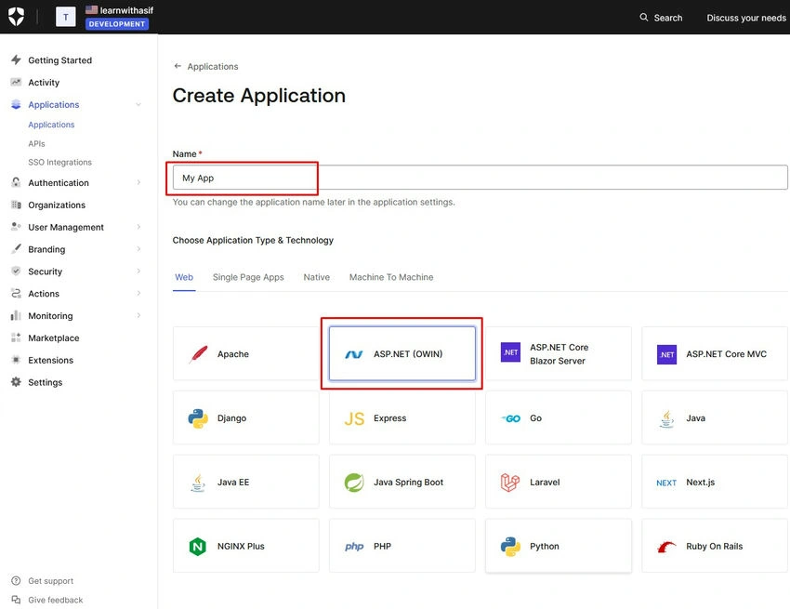Expand the Authentication section chevron
Screen dimensions: 790x609
click(138, 182)
